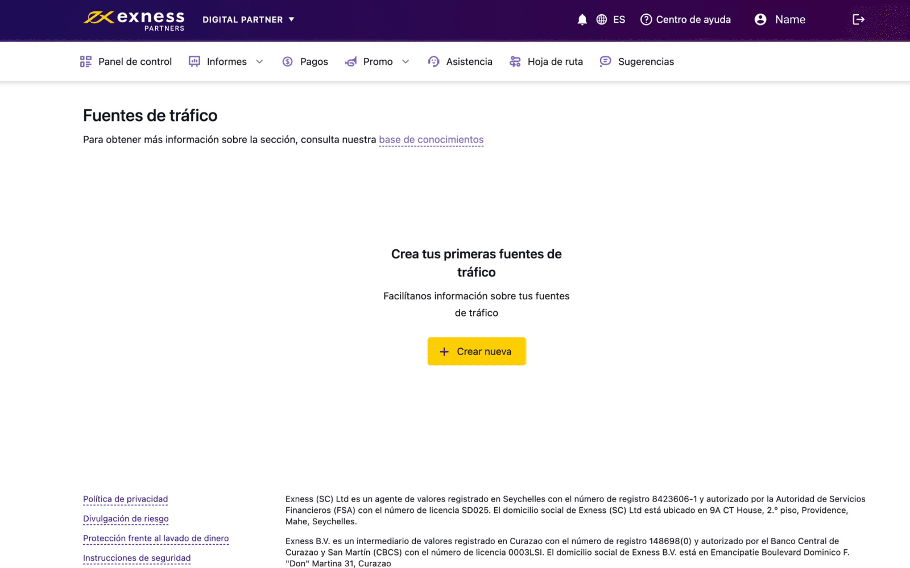
Task: Click 'Facilítanos información sobre tus fuentes' text
Action: click(x=477, y=296)
